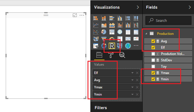
Task: Import custom visual via ellipsis icon
Action: (136, 45)
